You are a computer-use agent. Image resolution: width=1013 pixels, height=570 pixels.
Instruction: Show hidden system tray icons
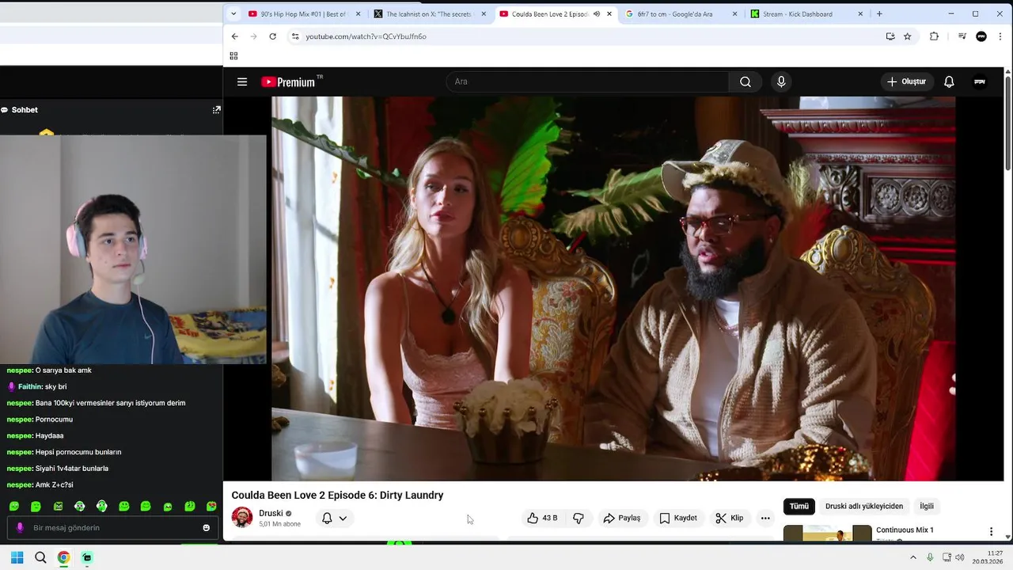(x=913, y=557)
